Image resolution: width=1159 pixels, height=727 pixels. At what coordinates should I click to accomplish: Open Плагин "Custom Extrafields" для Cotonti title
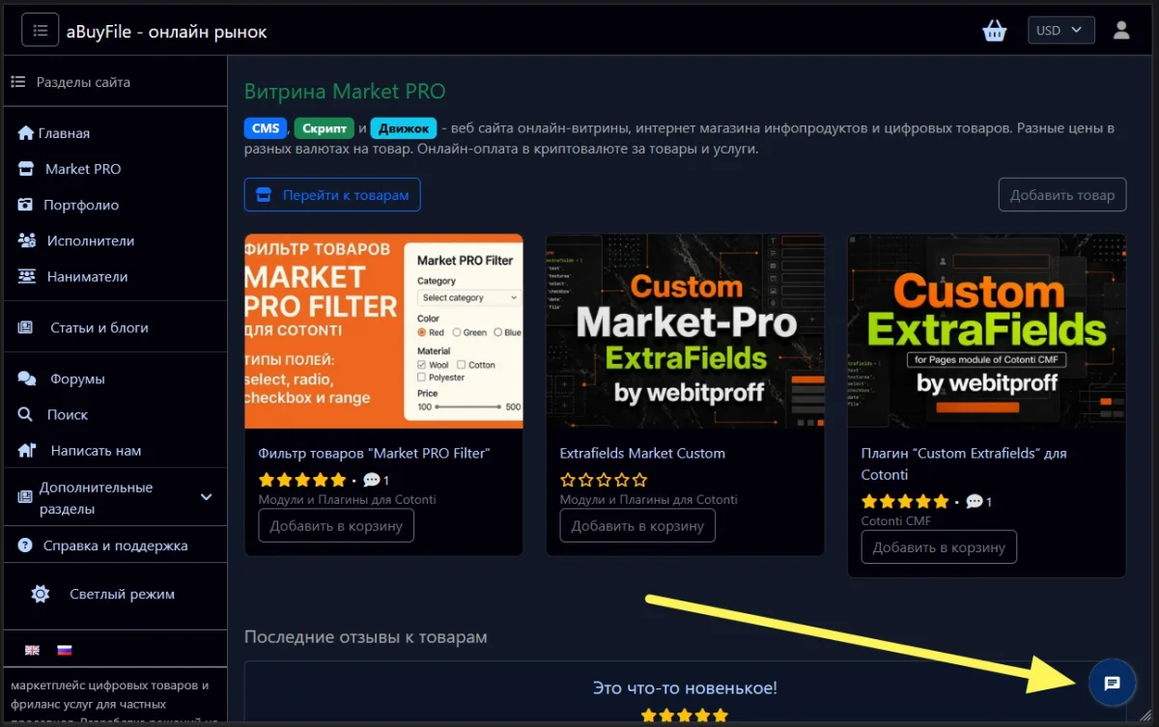pyautogui.click(x=964, y=463)
